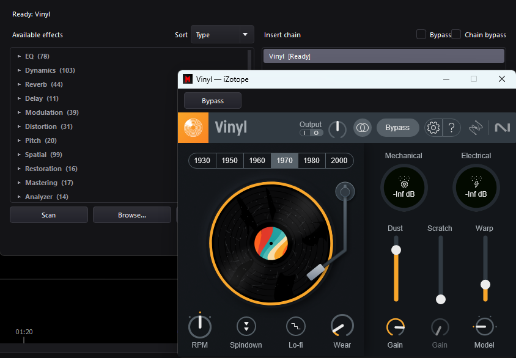Click the turntable tonearm pivot
This screenshot has width=516, height=358.
tap(345, 191)
